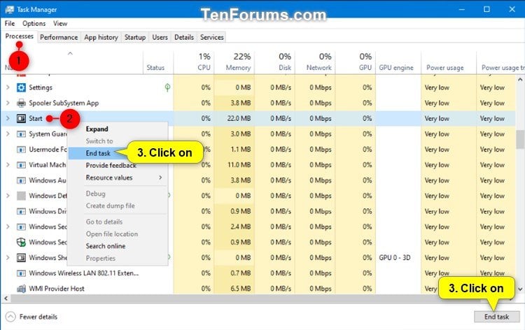Click the green leaf status icon for Settings

pyautogui.click(x=167, y=87)
